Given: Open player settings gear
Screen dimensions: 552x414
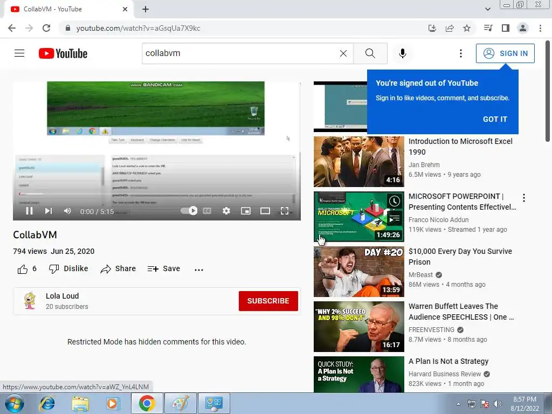Looking at the screenshot, I should click(226, 211).
